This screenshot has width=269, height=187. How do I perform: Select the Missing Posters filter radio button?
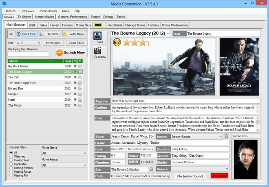tap(11, 168)
